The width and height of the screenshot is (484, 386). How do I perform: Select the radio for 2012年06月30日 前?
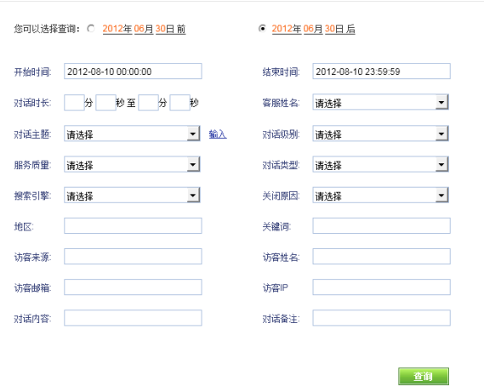[91, 29]
